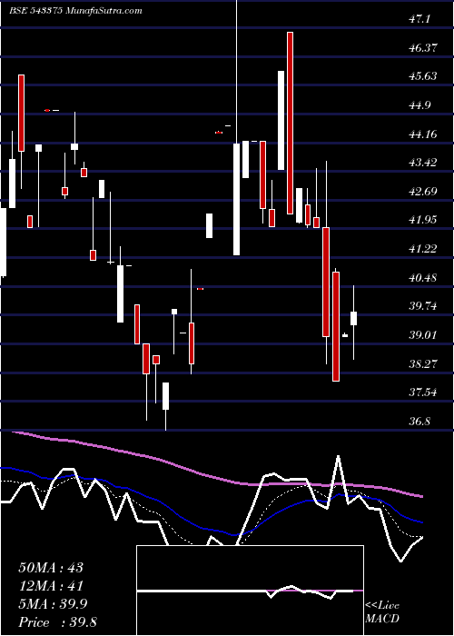Click the 'Price : 39.8' reading
Viewport: 454px width, 636px height.
tap(57, 622)
